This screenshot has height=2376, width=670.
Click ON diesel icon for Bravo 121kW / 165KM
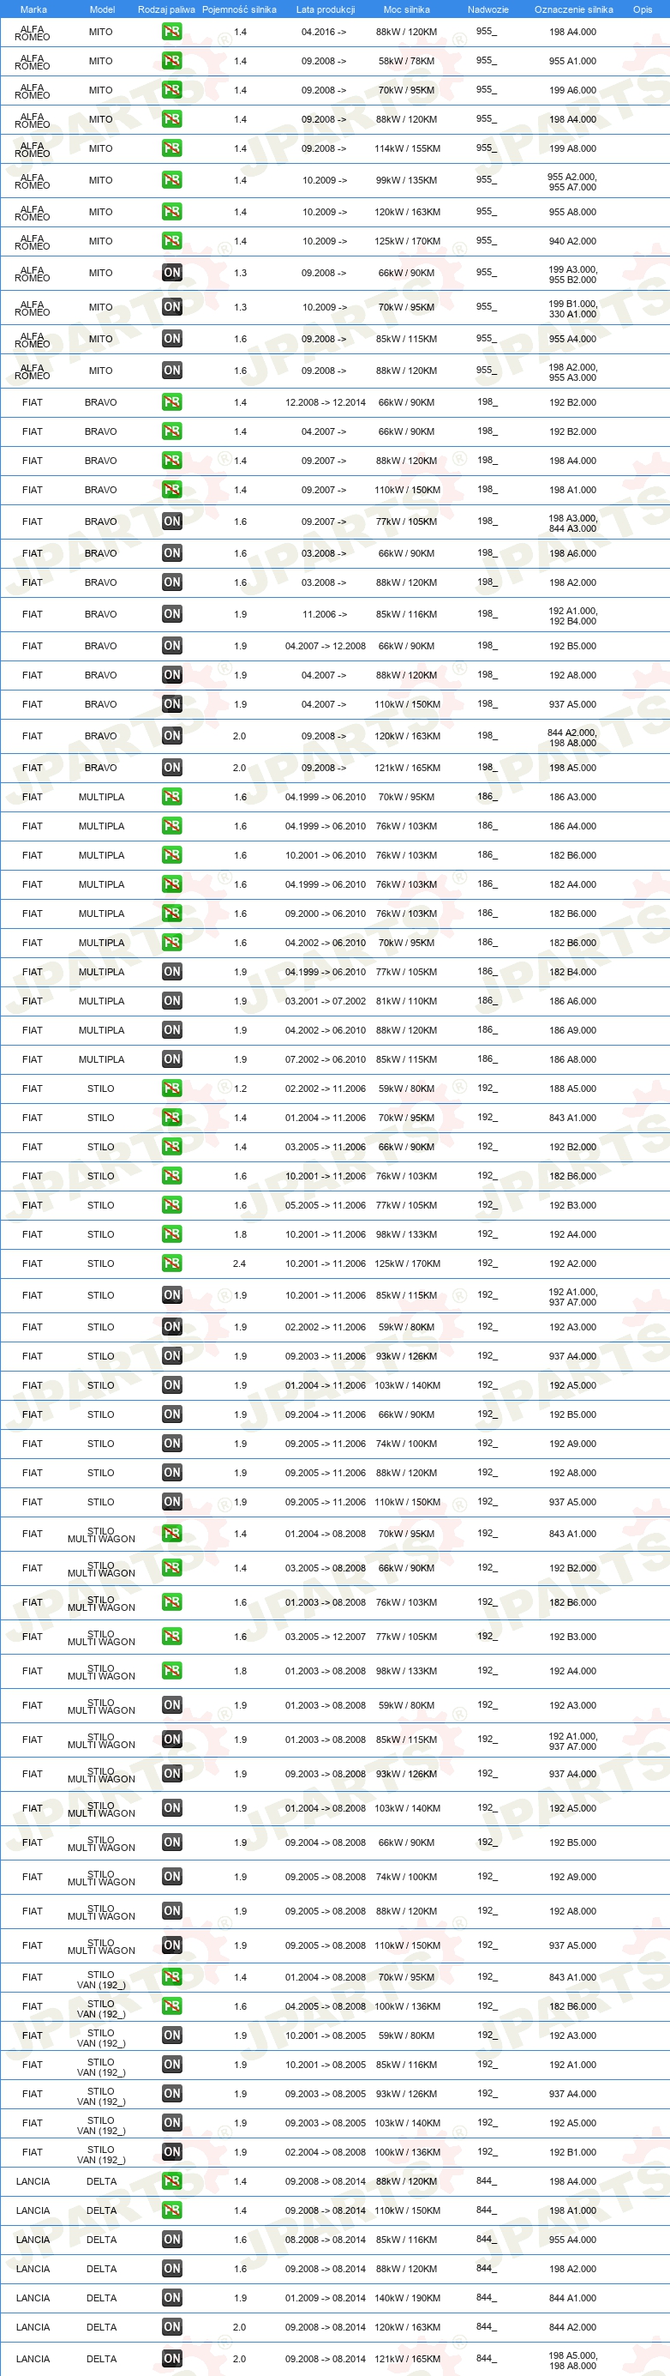(171, 768)
